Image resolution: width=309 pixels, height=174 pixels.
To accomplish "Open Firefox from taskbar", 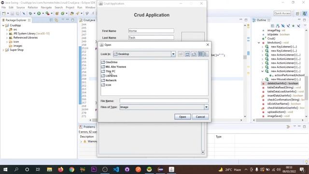I will [60, 170].
